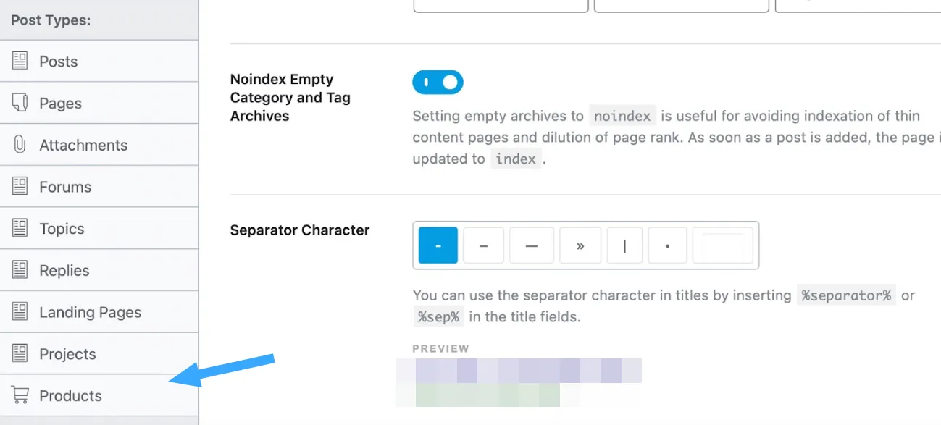The width and height of the screenshot is (941, 425).
Task: Pick the double angle » separator
Action: (580, 245)
